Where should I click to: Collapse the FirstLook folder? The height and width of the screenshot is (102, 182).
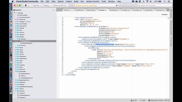(x=18, y=39)
